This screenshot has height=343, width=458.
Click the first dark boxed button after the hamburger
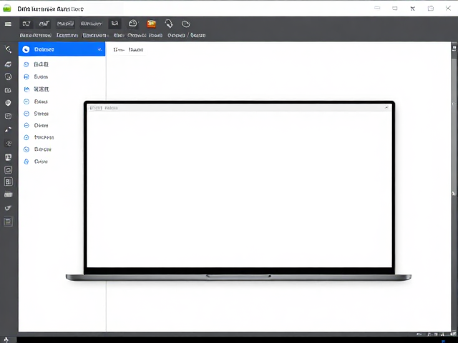click(x=26, y=24)
